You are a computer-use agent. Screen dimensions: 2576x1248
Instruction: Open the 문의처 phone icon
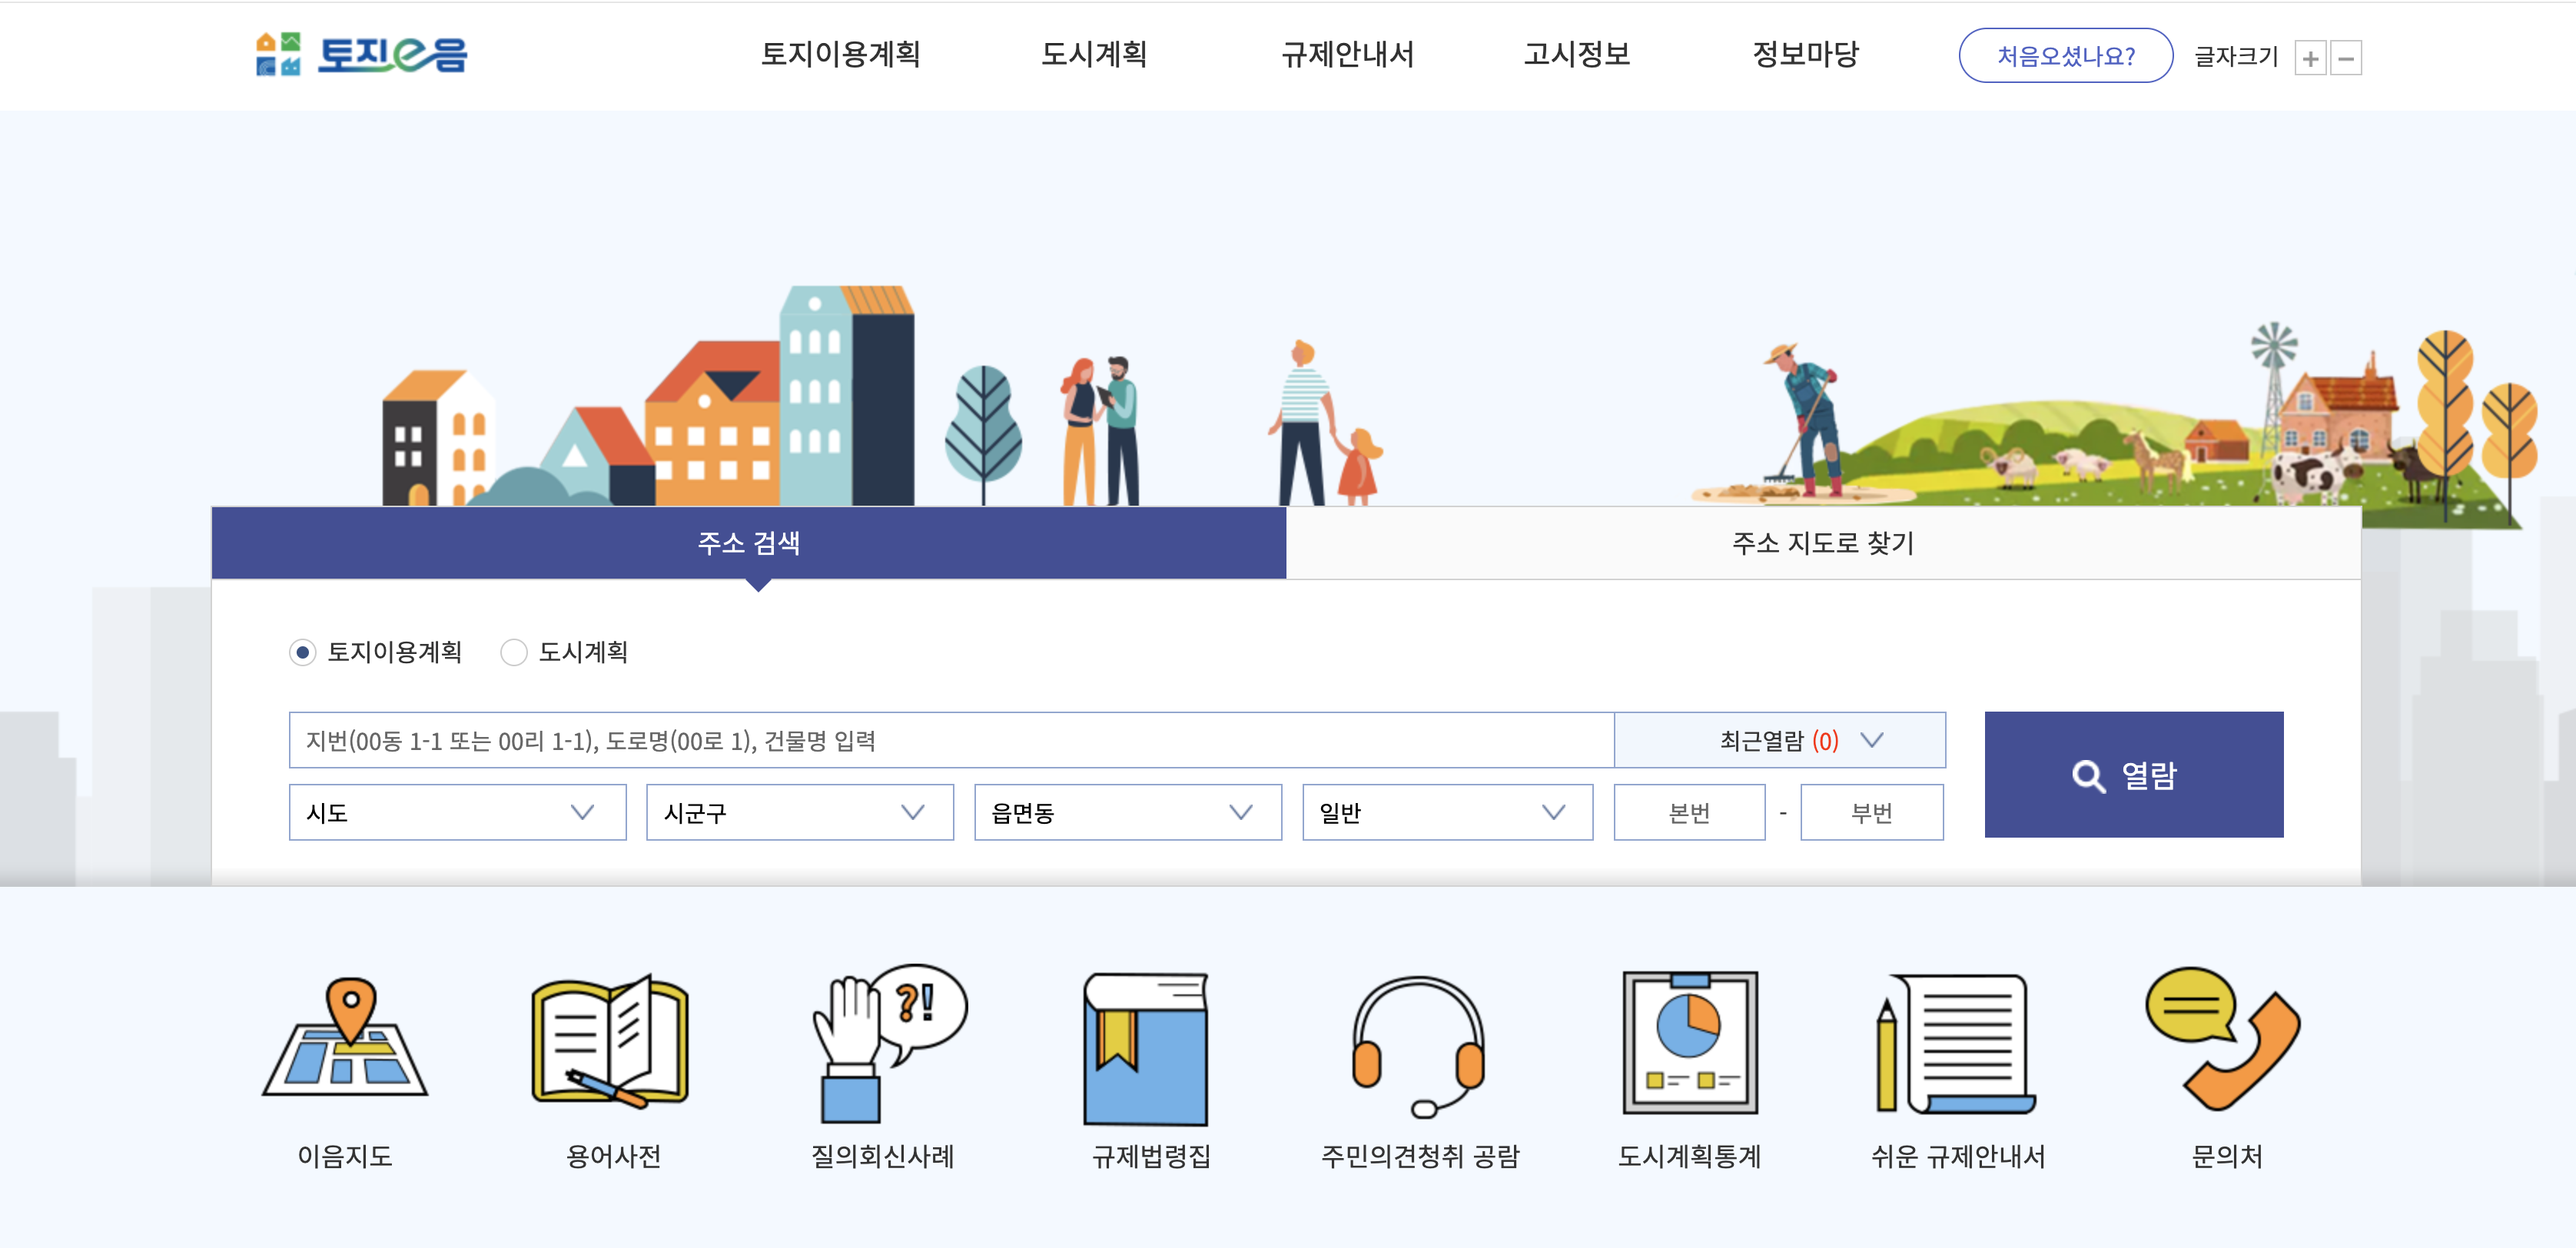pos(2224,1040)
